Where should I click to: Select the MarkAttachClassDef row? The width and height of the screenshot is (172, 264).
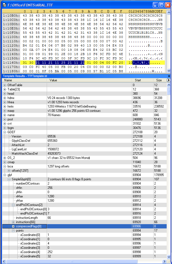coord(85,154)
